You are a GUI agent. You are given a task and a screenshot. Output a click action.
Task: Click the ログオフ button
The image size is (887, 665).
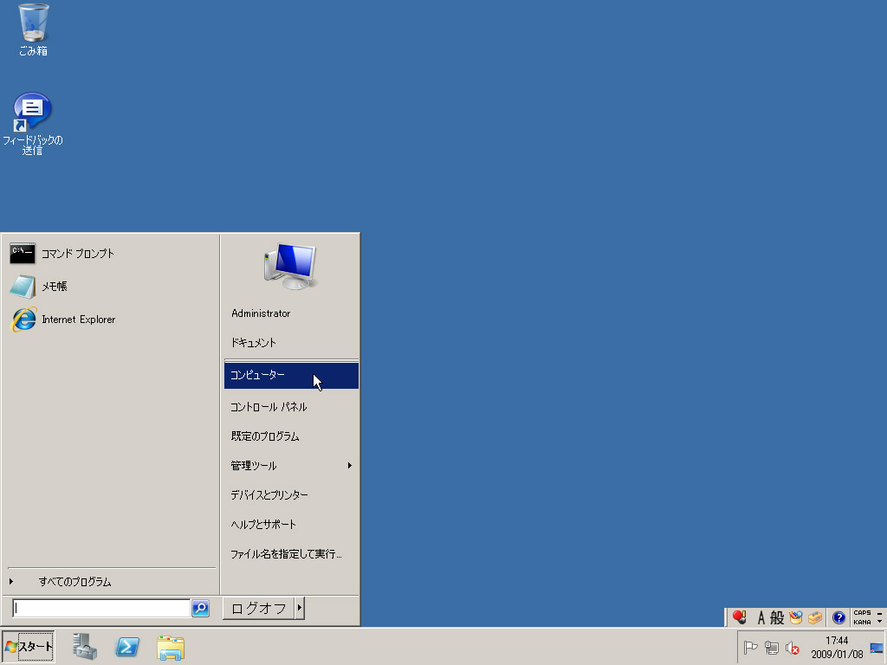(258, 609)
